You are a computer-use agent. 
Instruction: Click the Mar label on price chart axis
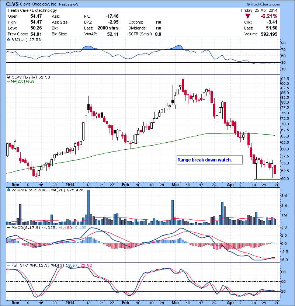[175, 185]
